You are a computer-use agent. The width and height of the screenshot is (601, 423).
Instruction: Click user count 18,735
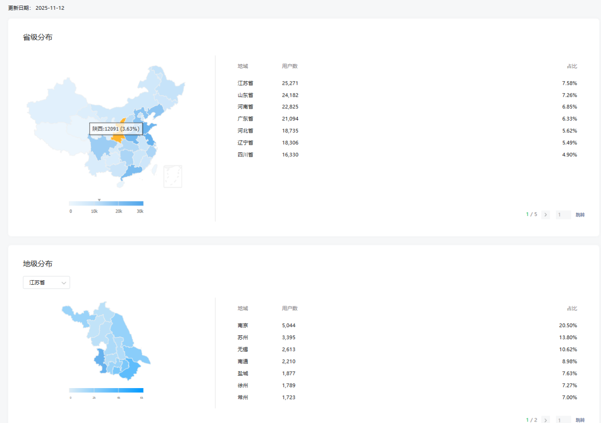(x=290, y=131)
